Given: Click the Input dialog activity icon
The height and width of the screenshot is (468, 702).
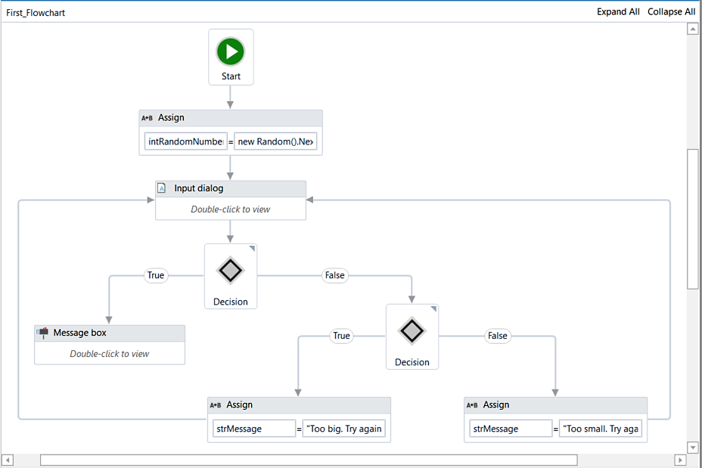Looking at the screenshot, I should [x=162, y=188].
